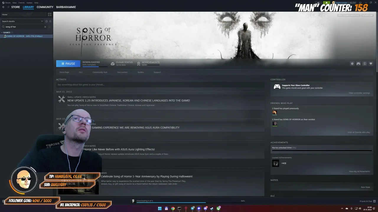This screenshot has height=212, width=378.
Task: Click View My Achievements
Action: [x=359, y=171]
